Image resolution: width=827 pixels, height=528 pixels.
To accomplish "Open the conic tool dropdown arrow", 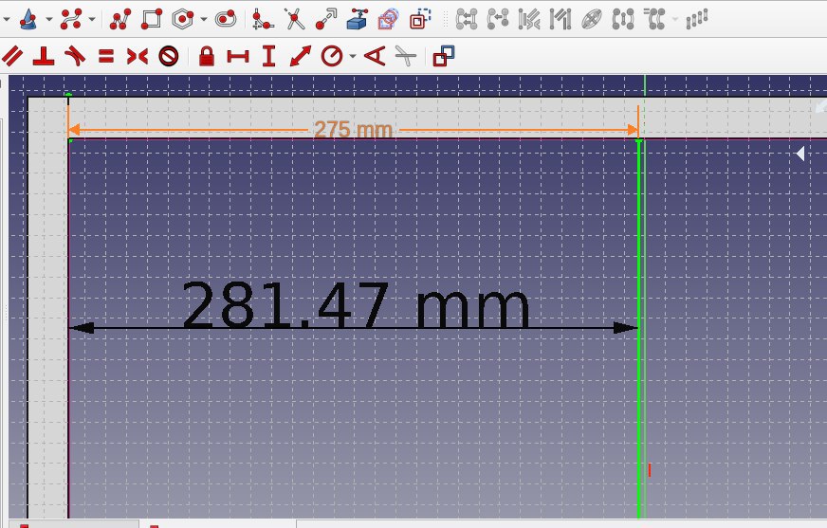I will (49, 20).
